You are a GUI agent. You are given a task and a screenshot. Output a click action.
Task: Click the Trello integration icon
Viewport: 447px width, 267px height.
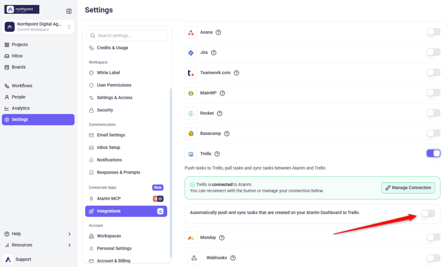[191, 154]
